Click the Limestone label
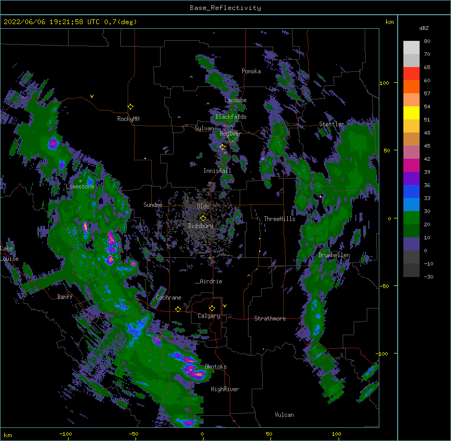Screen dimensions: 451x441 point(80,186)
